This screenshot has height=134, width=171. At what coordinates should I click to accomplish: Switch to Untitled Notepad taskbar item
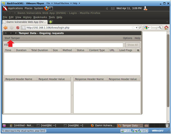click(22, 126)
